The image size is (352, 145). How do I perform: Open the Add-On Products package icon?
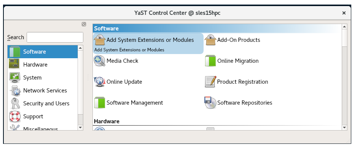click(x=210, y=40)
